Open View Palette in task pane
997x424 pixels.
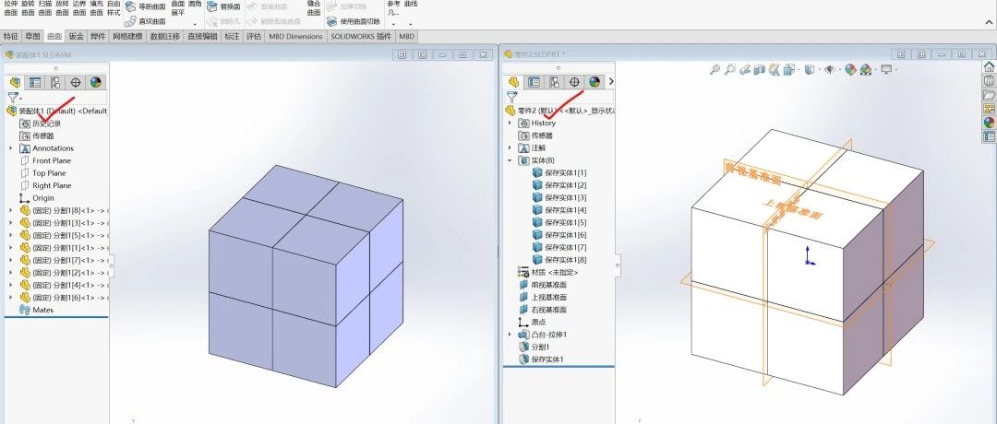(x=989, y=109)
